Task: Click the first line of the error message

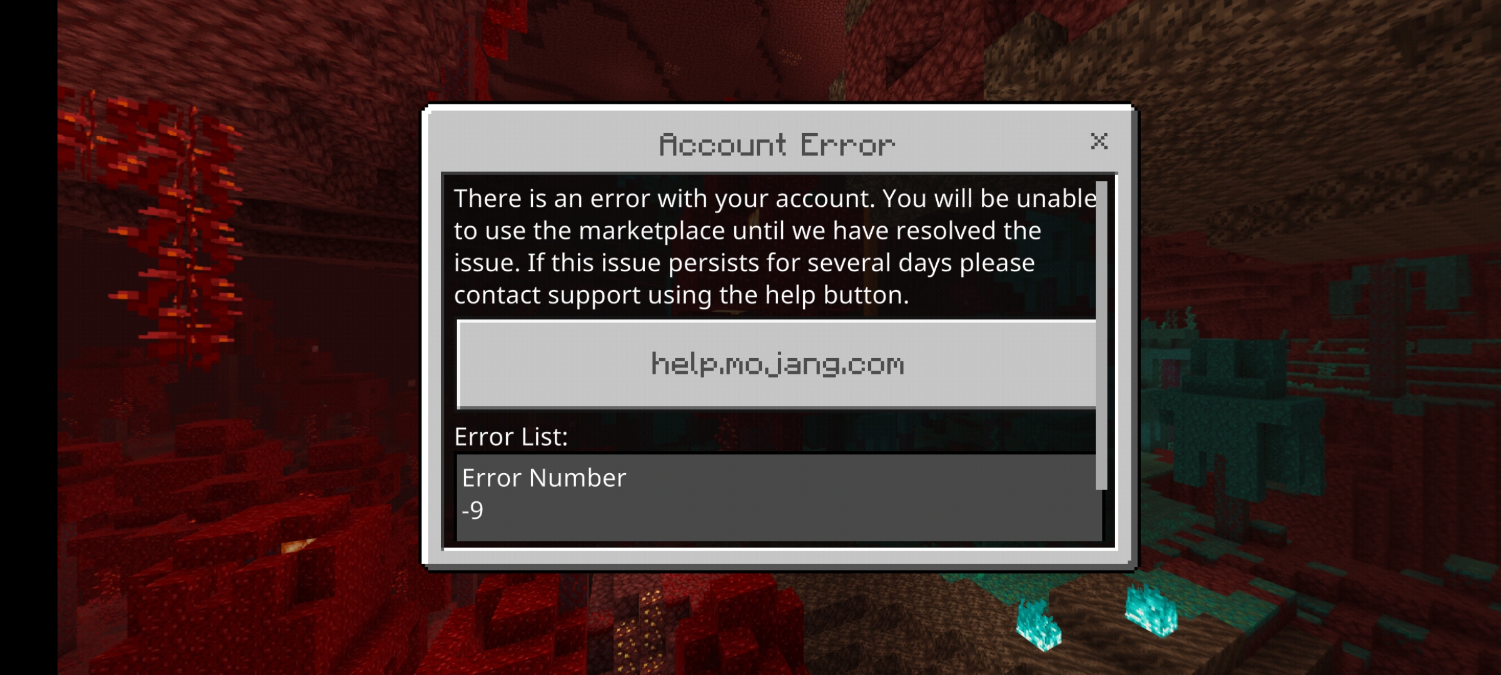Action: coord(775,198)
